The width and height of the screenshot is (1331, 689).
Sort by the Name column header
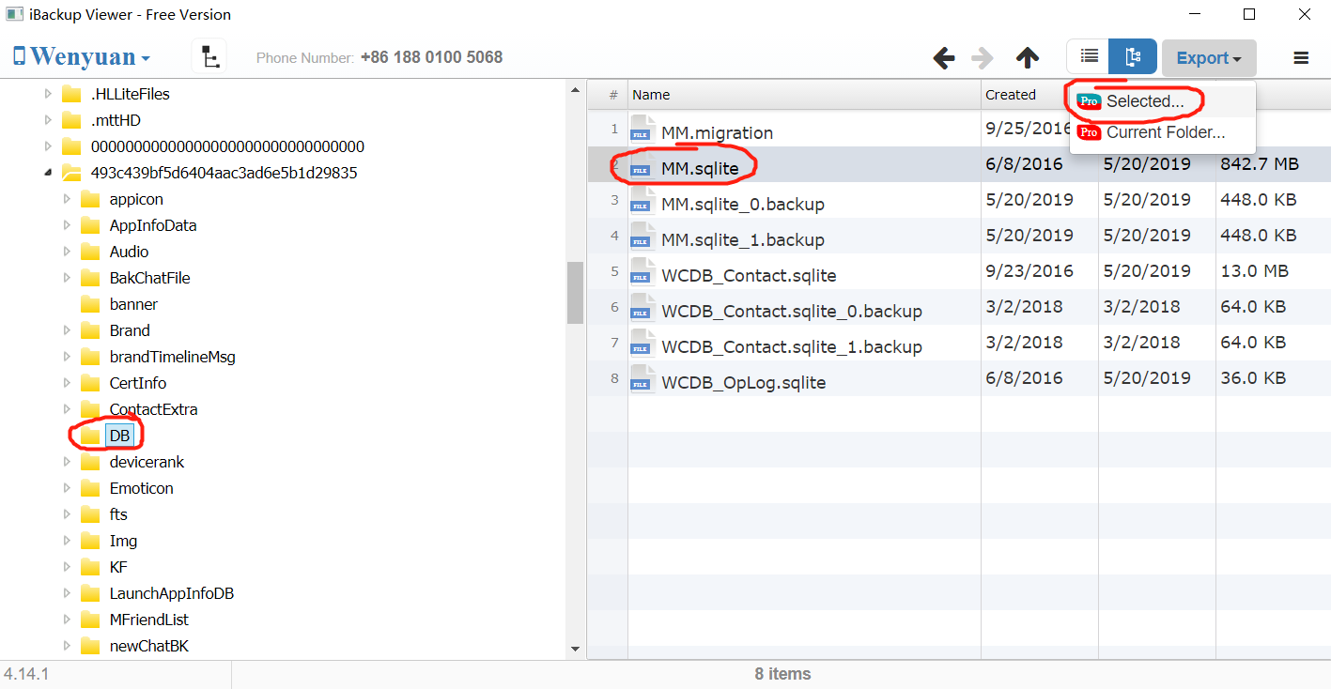click(x=804, y=95)
